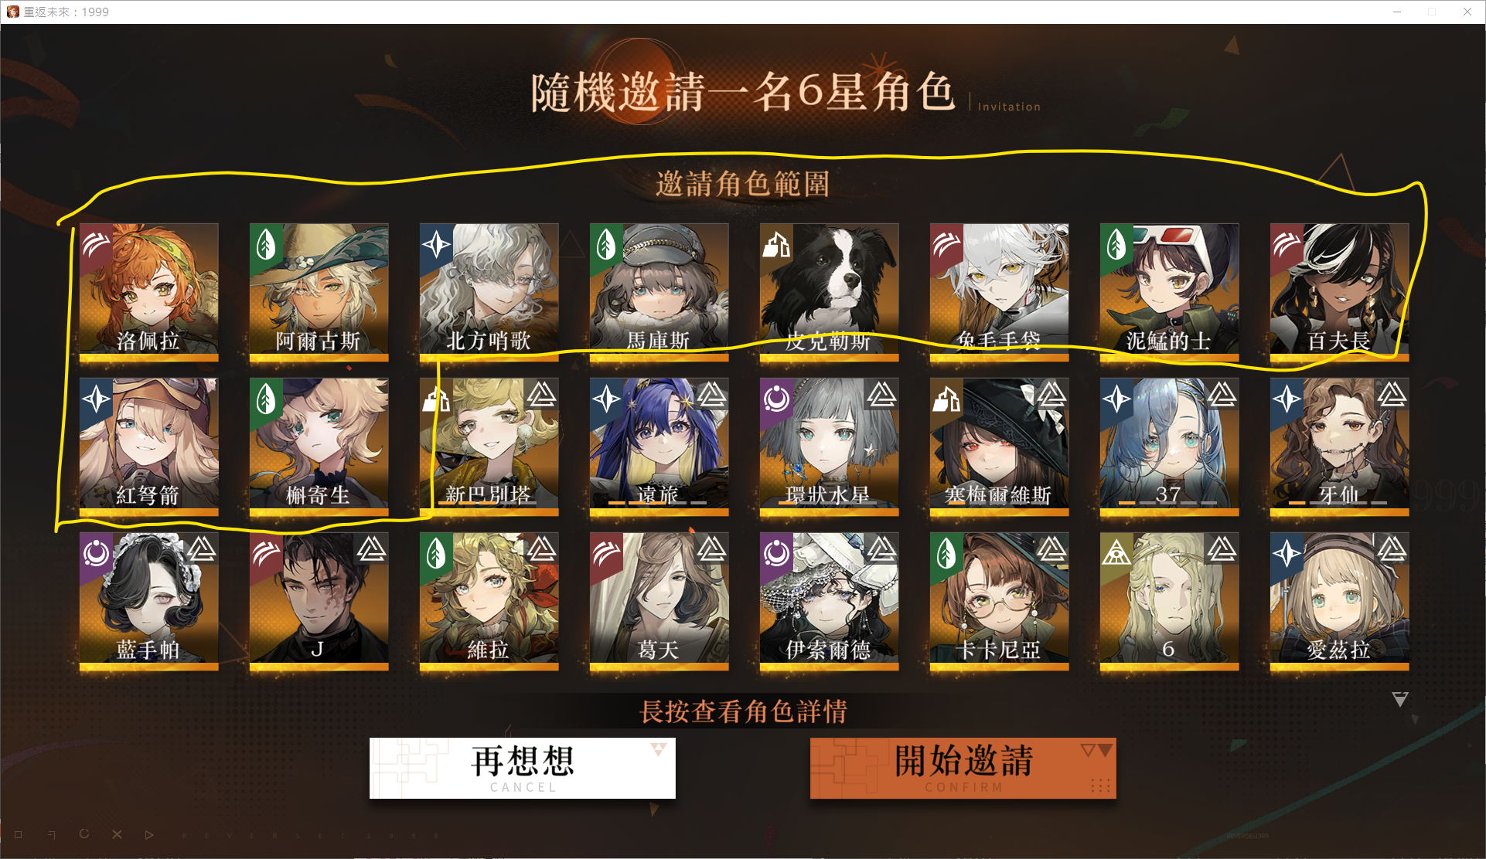The height and width of the screenshot is (859, 1486).
Task: Click the spirit afflatus icon on 環狀水星
Action: pyautogui.click(x=776, y=399)
